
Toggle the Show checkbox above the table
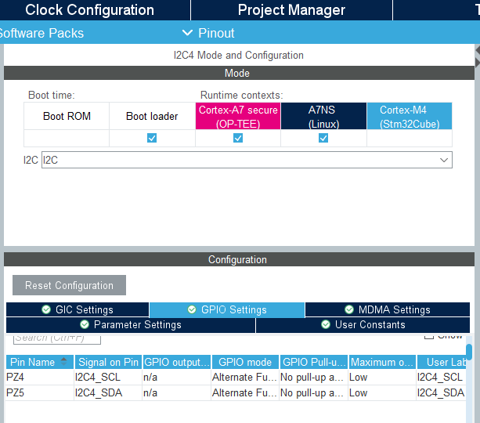tap(429, 337)
